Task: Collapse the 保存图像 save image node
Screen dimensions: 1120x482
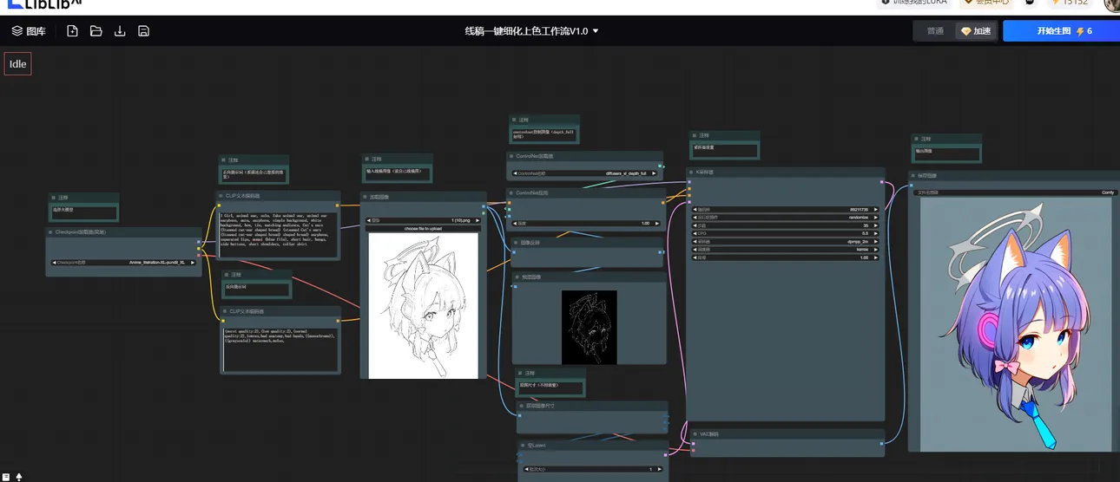Action: point(912,176)
